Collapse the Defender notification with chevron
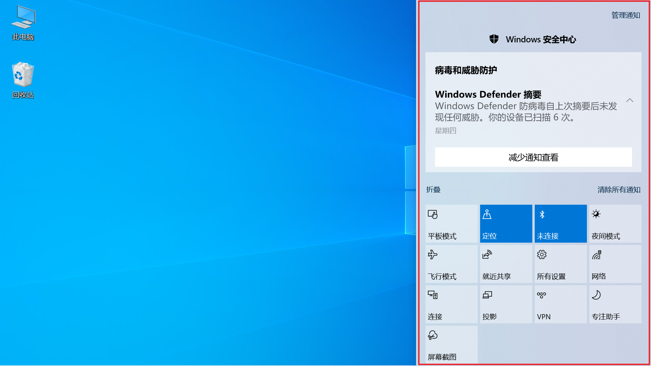 pos(630,100)
